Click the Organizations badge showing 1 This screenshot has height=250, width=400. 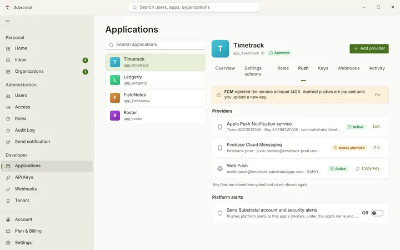pyautogui.click(x=85, y=72)
